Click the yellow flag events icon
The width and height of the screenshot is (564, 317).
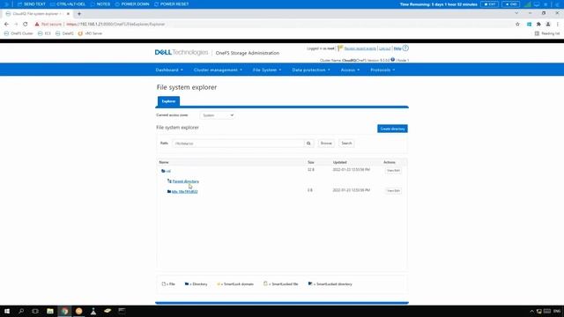tap(340, 48)
